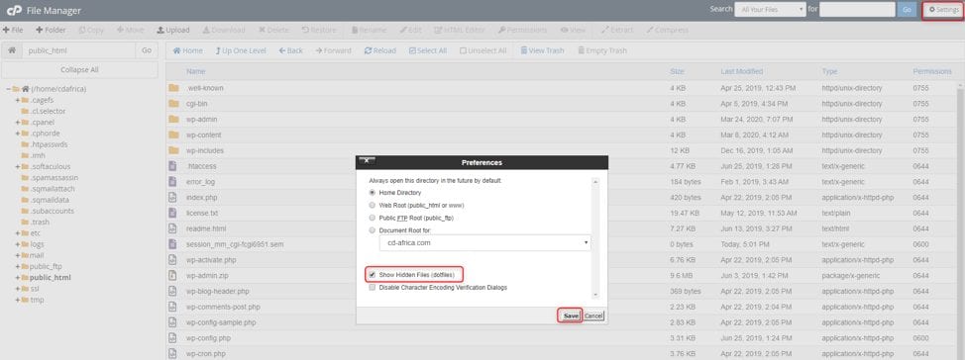
Task: Click the View toolbar button
Action: click(573, 30)
